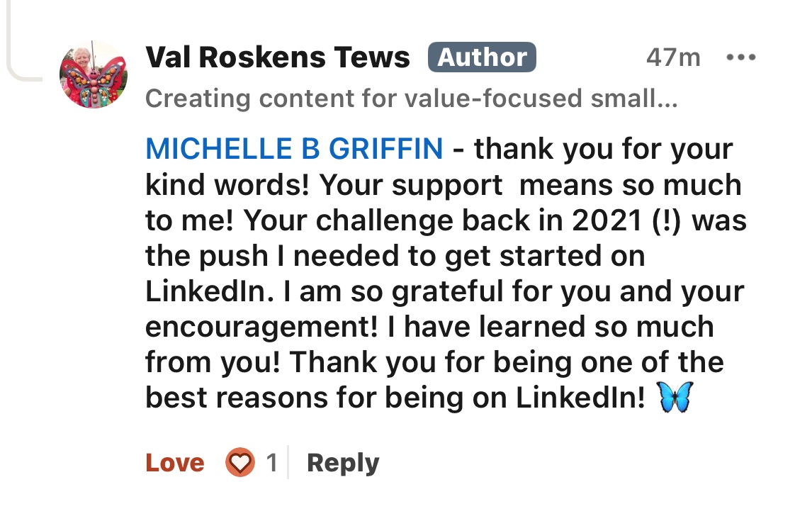
Task: Open the three-dot comment options menu
Action: [741, 57]
